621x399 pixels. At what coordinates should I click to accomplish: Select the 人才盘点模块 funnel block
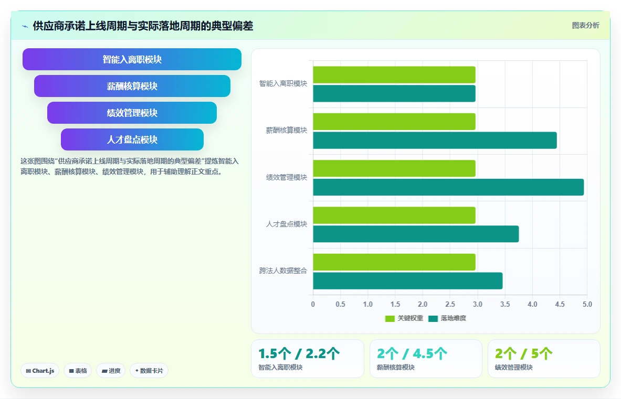pyautogui.click(x=132, y=139)
